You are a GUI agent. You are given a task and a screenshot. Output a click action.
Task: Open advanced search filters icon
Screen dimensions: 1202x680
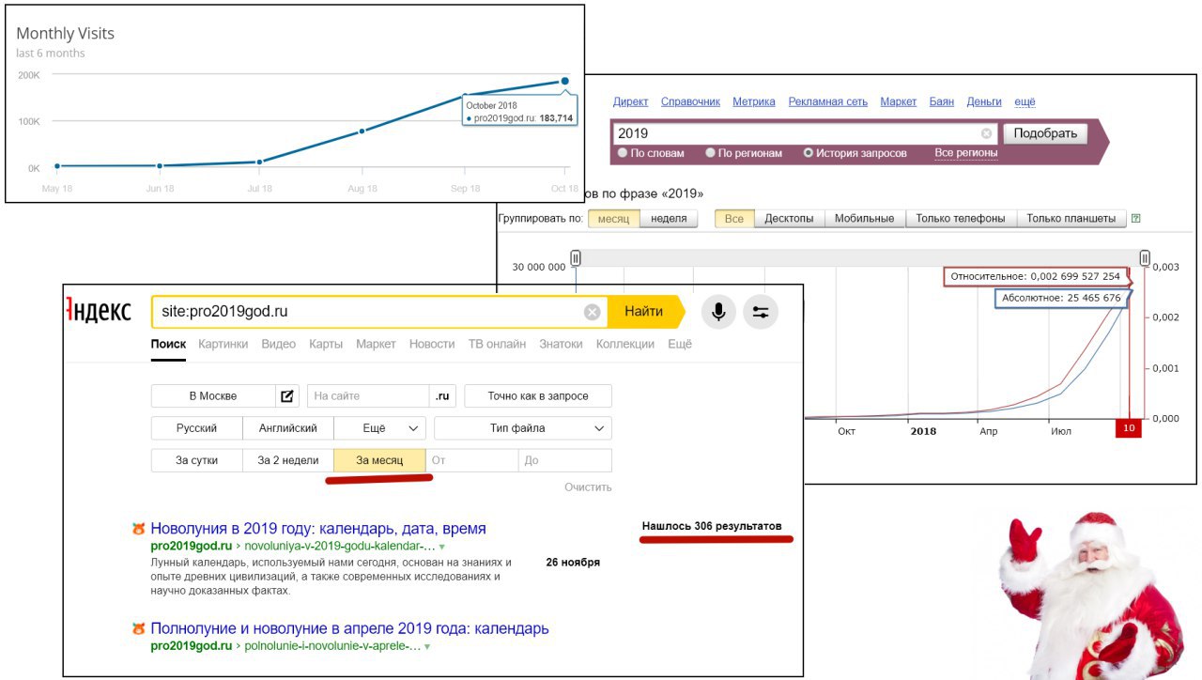pos(761,312)
